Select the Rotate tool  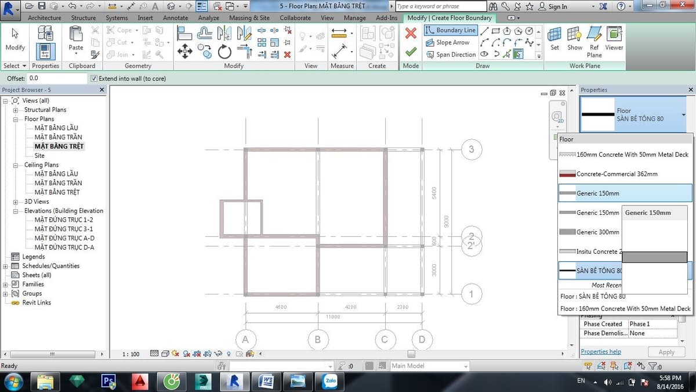point(224,52)
